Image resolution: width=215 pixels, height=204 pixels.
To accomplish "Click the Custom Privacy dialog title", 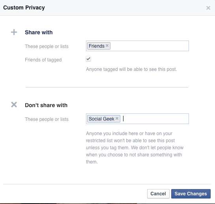I will tap(24, 7).
